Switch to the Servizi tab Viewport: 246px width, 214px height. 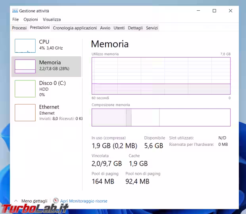tap(152, 28)
